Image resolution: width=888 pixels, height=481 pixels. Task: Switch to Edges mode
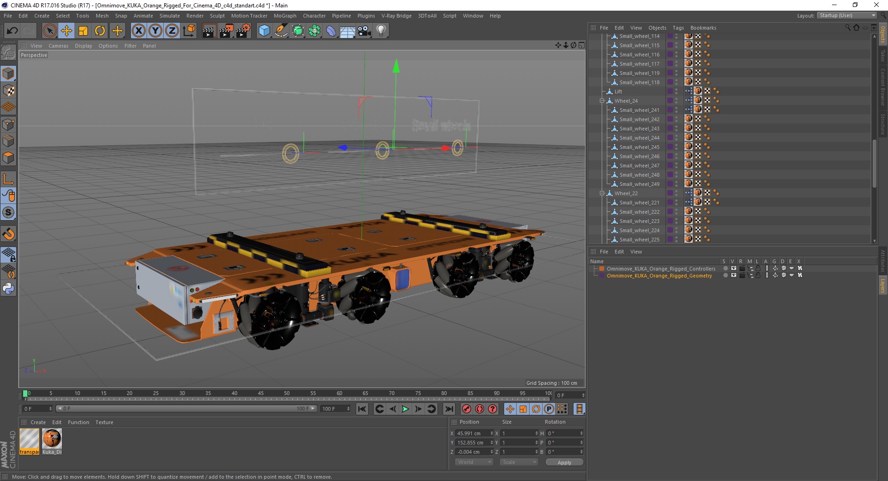click(x=8, y=141)
